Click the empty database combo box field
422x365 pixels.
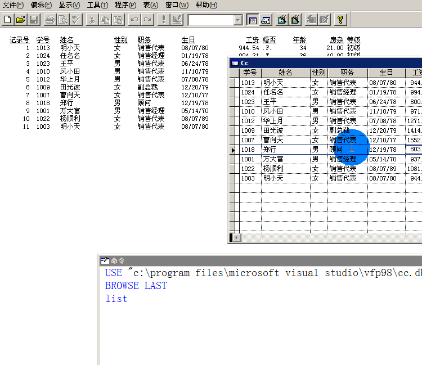[211, 20]
